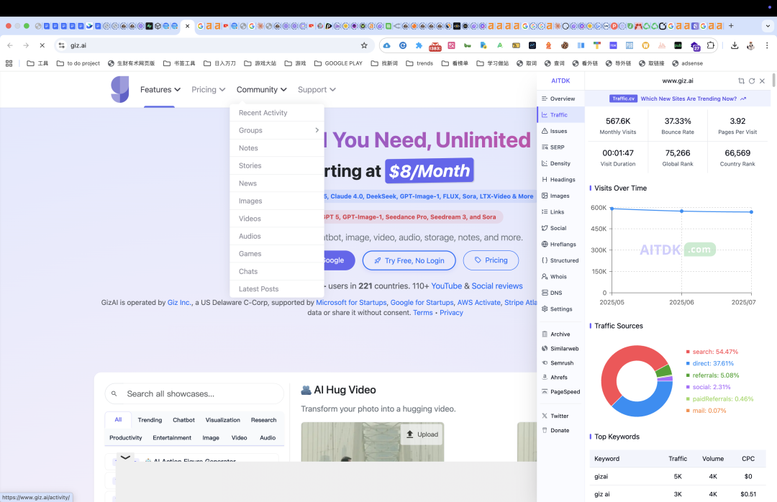
Task: Open the Chrome downloads icon
Action: point(735,45)
